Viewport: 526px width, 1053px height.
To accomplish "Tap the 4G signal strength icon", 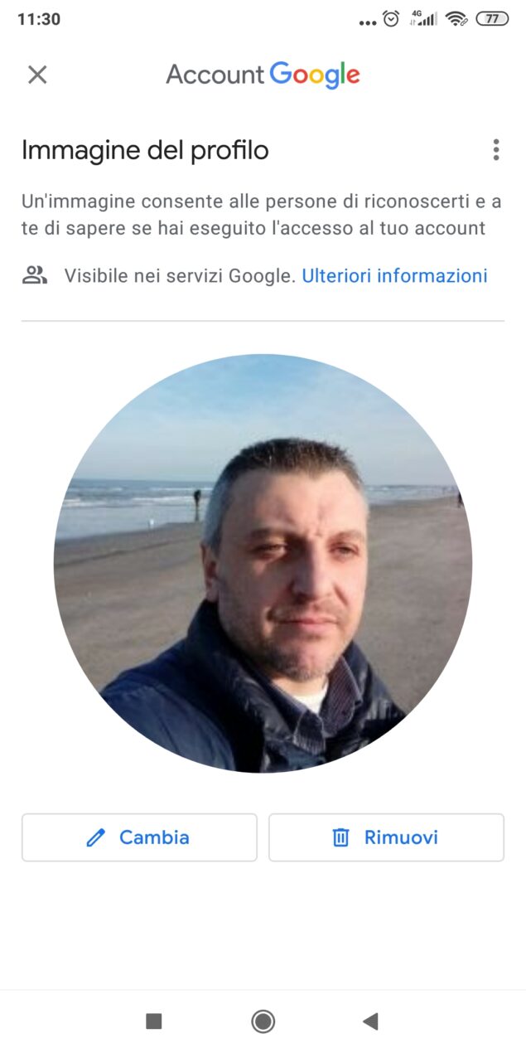I will (x=422, y=18).
